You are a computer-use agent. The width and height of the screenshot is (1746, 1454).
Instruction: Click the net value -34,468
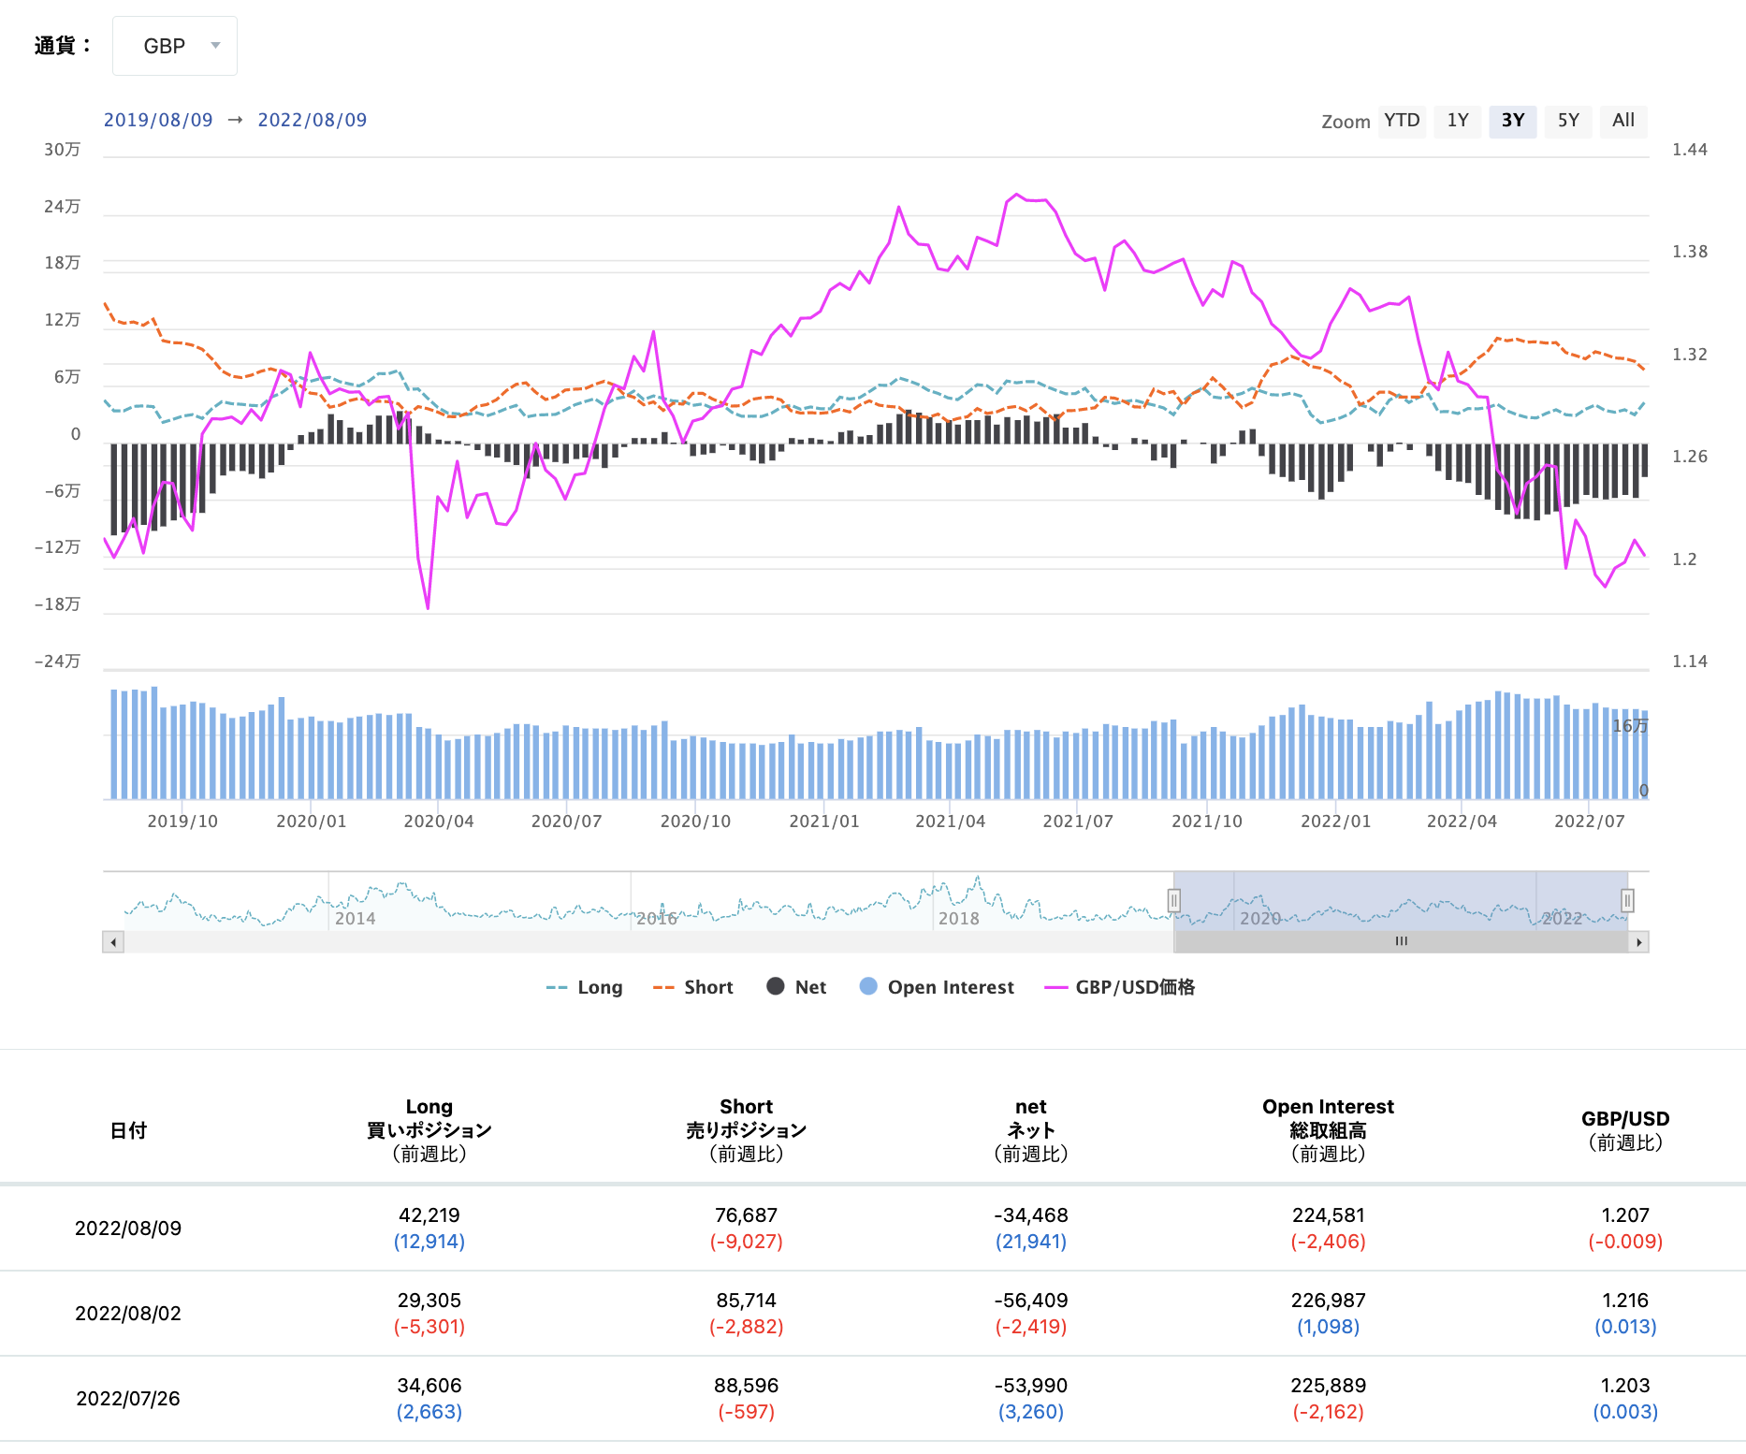click(x=1031, y=1215)
